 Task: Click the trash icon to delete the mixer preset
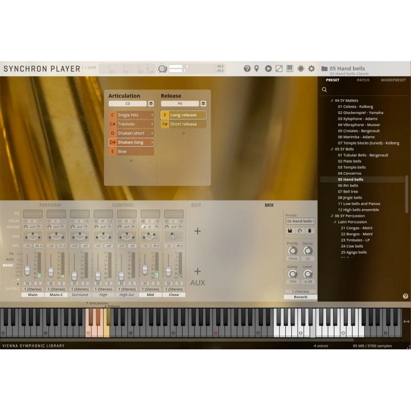click(310, 231)
